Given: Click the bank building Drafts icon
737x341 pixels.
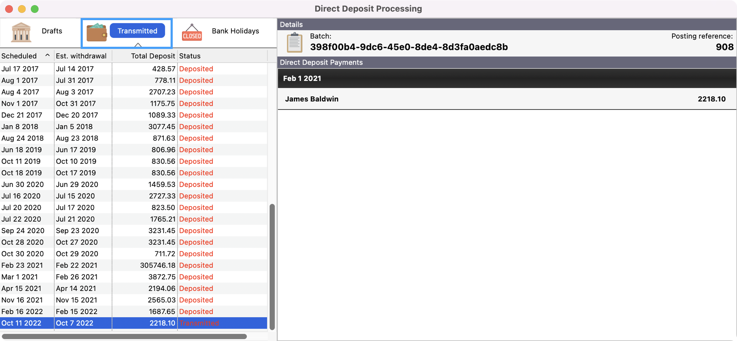Looking at the screenshot, I should click(x=21, y=32).
